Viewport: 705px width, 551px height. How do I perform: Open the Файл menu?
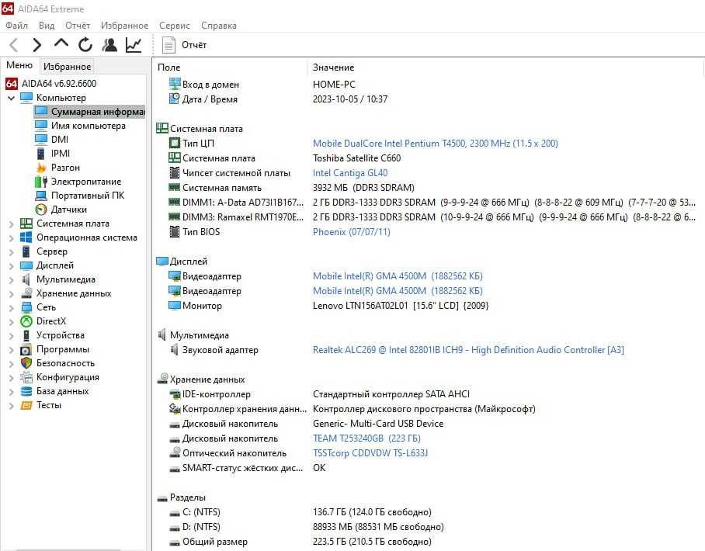point(16,26)
